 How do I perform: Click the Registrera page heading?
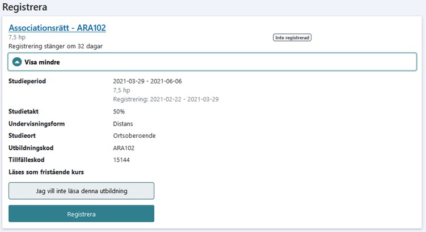pos(25,7)
